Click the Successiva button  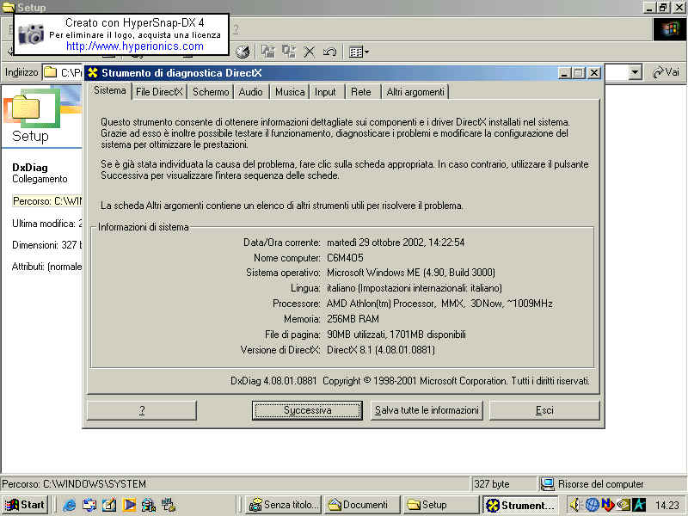point(307,410)
